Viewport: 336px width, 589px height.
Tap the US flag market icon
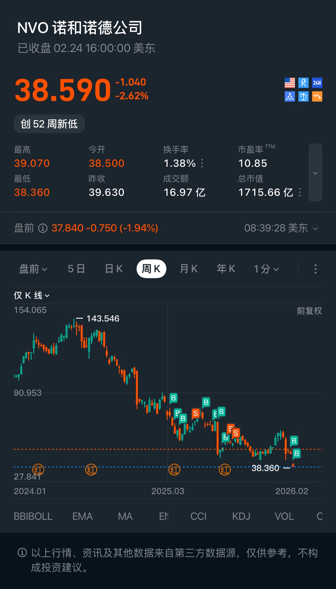point(290,83)
